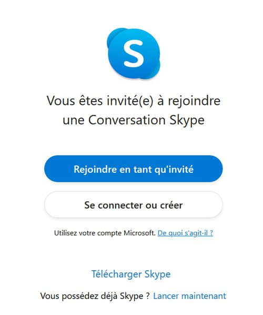Screen dimensions: 263x315
Task: Launch the already installed Skype now
Action: (x=189, y=296)
